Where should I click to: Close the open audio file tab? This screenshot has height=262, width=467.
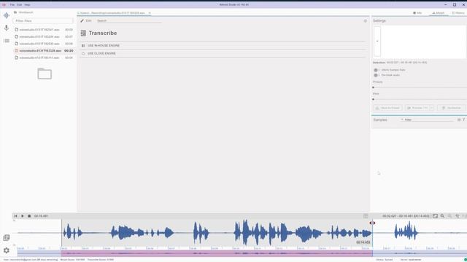tap(150, 13)
